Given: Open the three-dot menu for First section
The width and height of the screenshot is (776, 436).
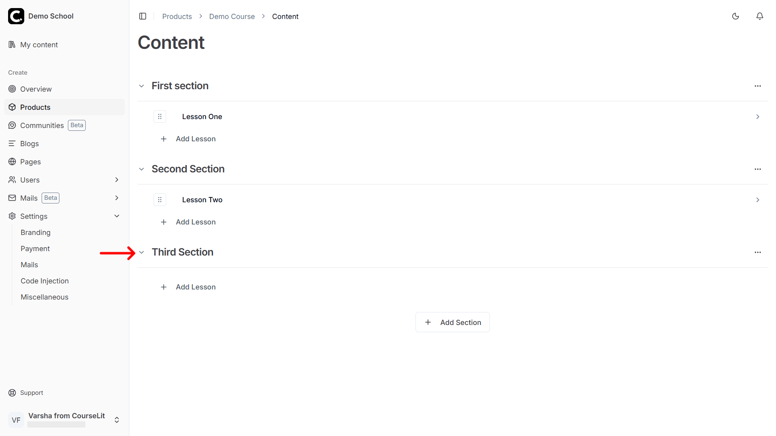Looking at the screenshot, I should 758,86.
